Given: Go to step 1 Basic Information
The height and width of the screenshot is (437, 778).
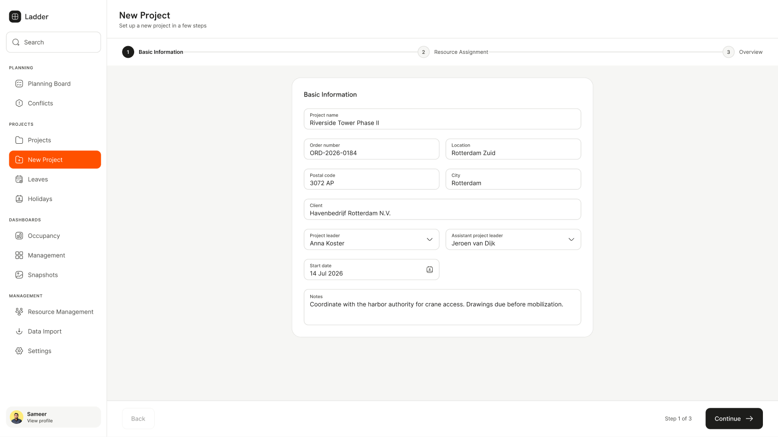Looking at the screenshot, I should [x=153, y=52].
